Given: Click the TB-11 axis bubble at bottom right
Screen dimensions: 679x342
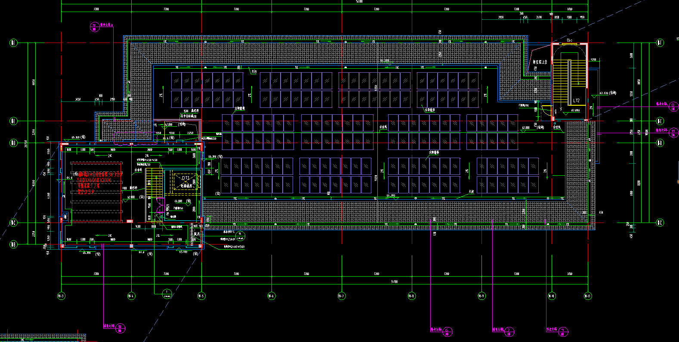Looking at the screenshot, I should pos(587,296).
